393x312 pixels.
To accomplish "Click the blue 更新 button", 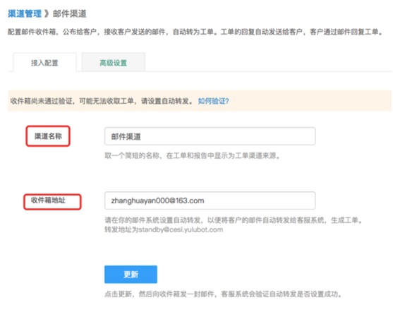I will point(131,275).
